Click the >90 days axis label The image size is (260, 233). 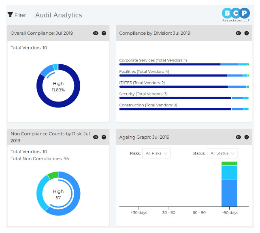coord(230,212)
